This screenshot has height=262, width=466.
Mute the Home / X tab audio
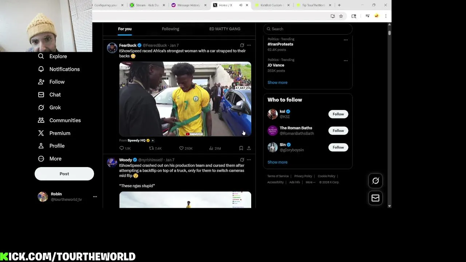241,5
